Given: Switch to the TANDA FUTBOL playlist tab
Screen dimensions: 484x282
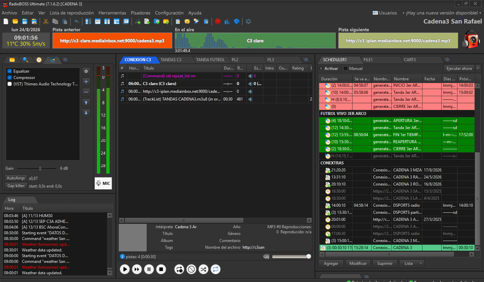Looking at the screenshot, I should pyautogui.click(x=210, y=60).
